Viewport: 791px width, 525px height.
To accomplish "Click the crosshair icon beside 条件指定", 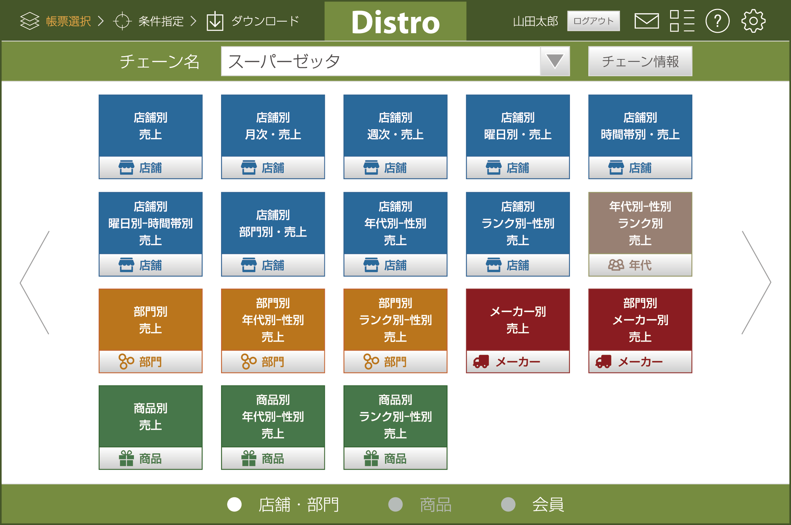I will 122,21.
